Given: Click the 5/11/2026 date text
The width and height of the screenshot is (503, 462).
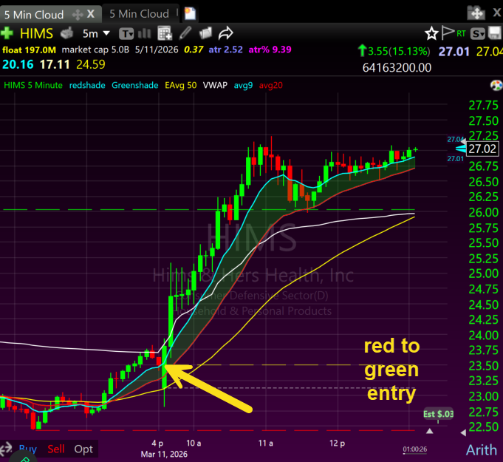Looking at the screenshot, I should tap(157, 50).
